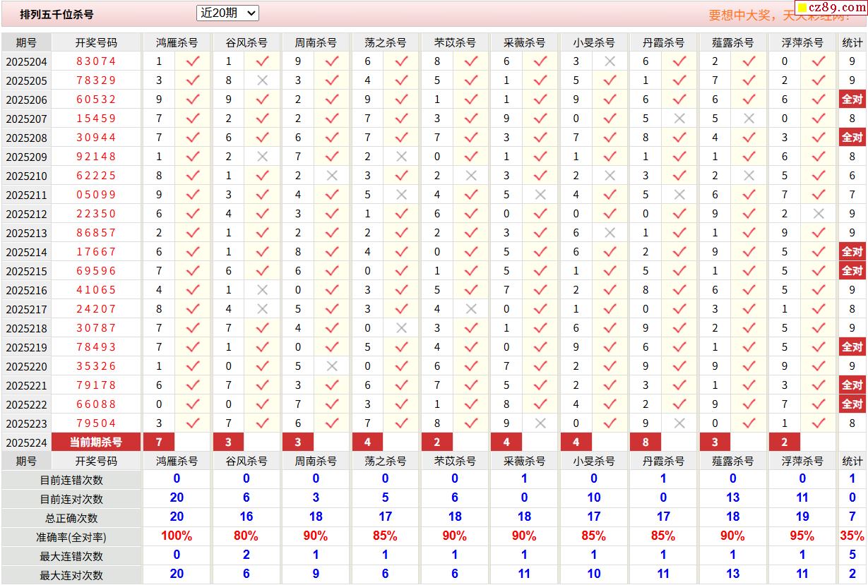Click the X mark for 周南杀号 in row 2025220
The width and height of the screenshot is (868, 585).
tap(332, 366)
